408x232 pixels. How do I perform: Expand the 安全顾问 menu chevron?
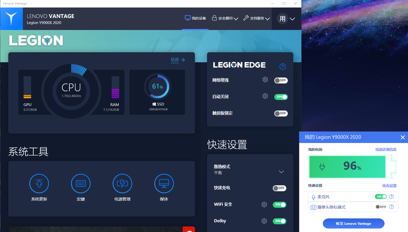pyautogui.click(x=236, y=19)
